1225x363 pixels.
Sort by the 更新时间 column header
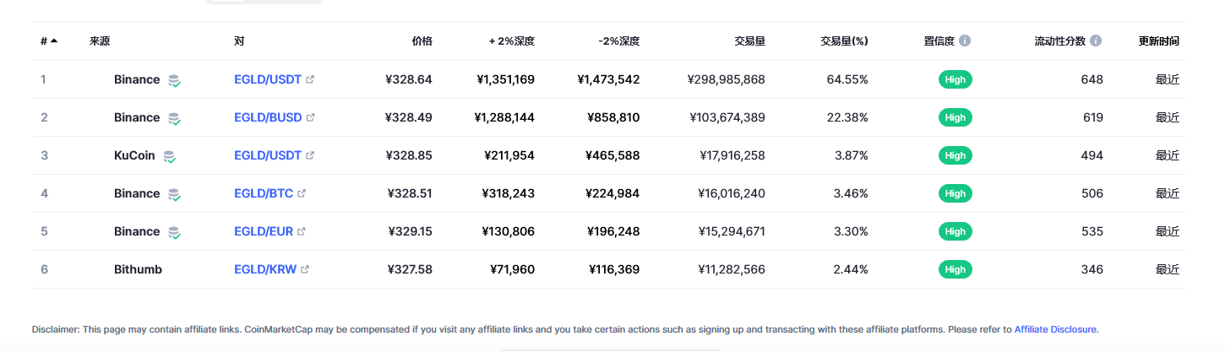pos(1159,41)
